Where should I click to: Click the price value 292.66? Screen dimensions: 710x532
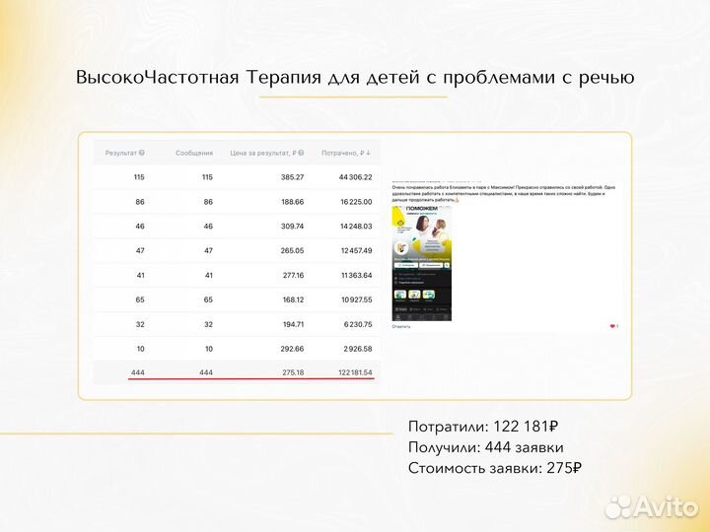pyautogui.click(x=292, y=349)
